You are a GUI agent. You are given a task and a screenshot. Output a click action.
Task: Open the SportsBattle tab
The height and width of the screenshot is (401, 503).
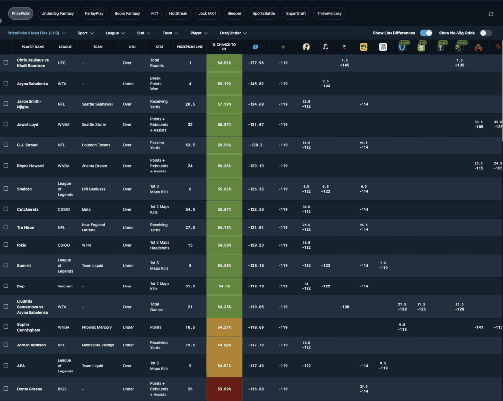click(264, 13)
